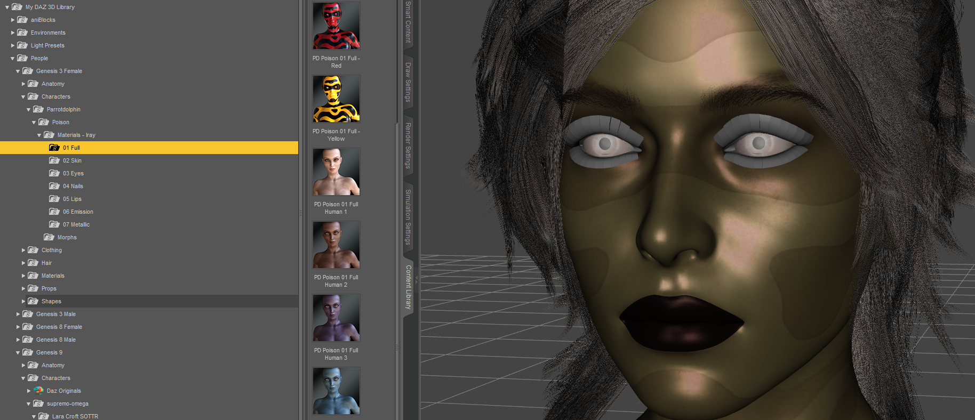
Task: Click the Morphs folder icon
Action: 49,237
